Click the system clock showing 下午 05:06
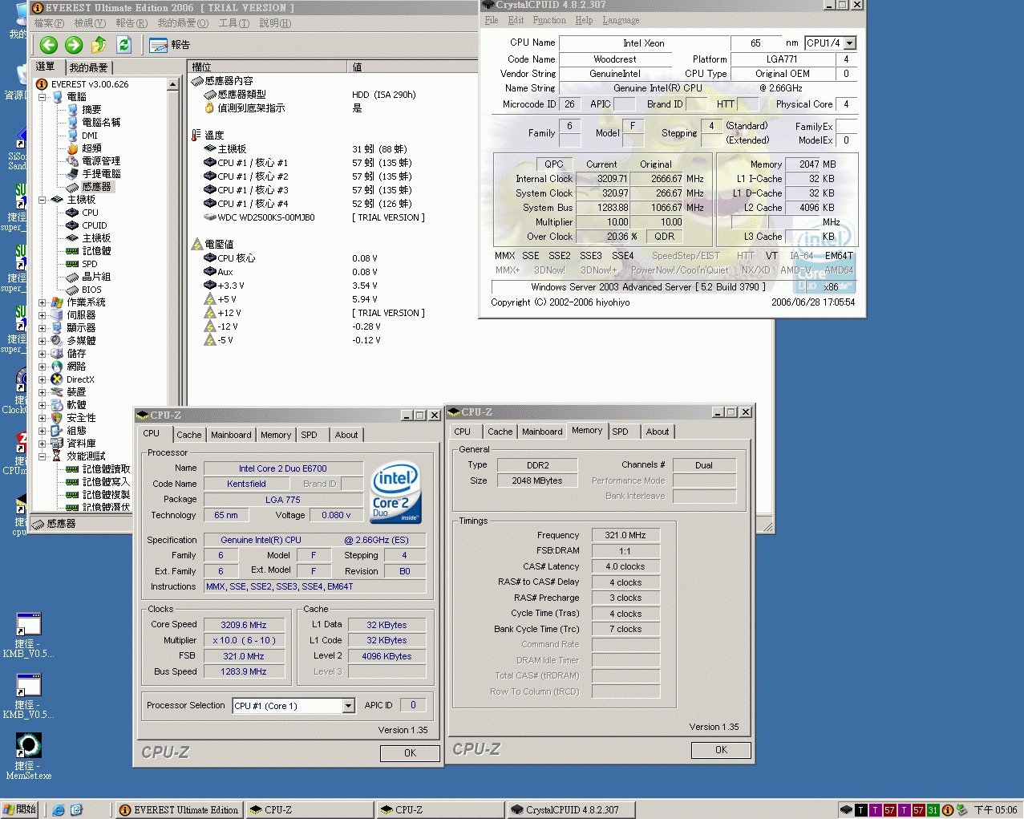 pyautogui.click(x=994, y=810)
